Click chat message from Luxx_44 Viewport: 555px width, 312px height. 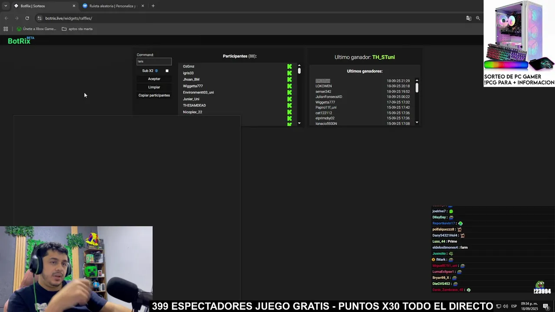(x=445, y=241)
